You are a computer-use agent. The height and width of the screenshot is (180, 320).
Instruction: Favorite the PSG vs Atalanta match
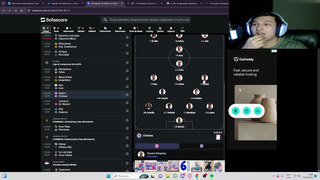coord(127,111)
